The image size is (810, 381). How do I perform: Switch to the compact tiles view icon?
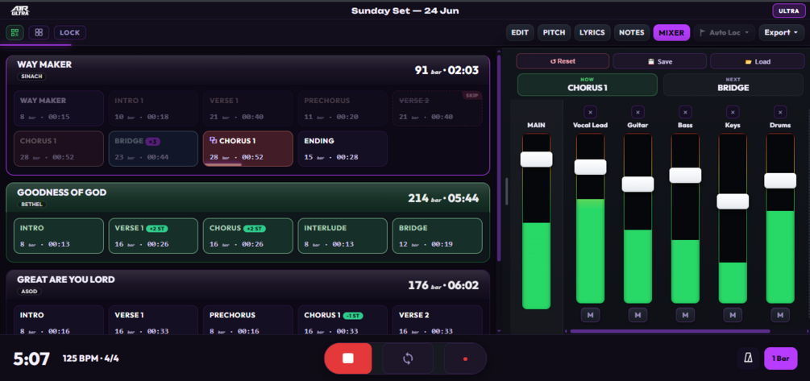[x=39, y=32]
